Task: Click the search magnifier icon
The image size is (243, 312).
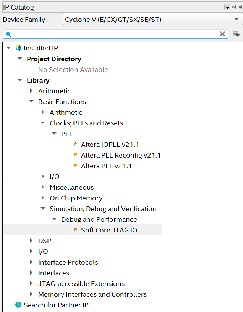Action: (x=8, y=34)
